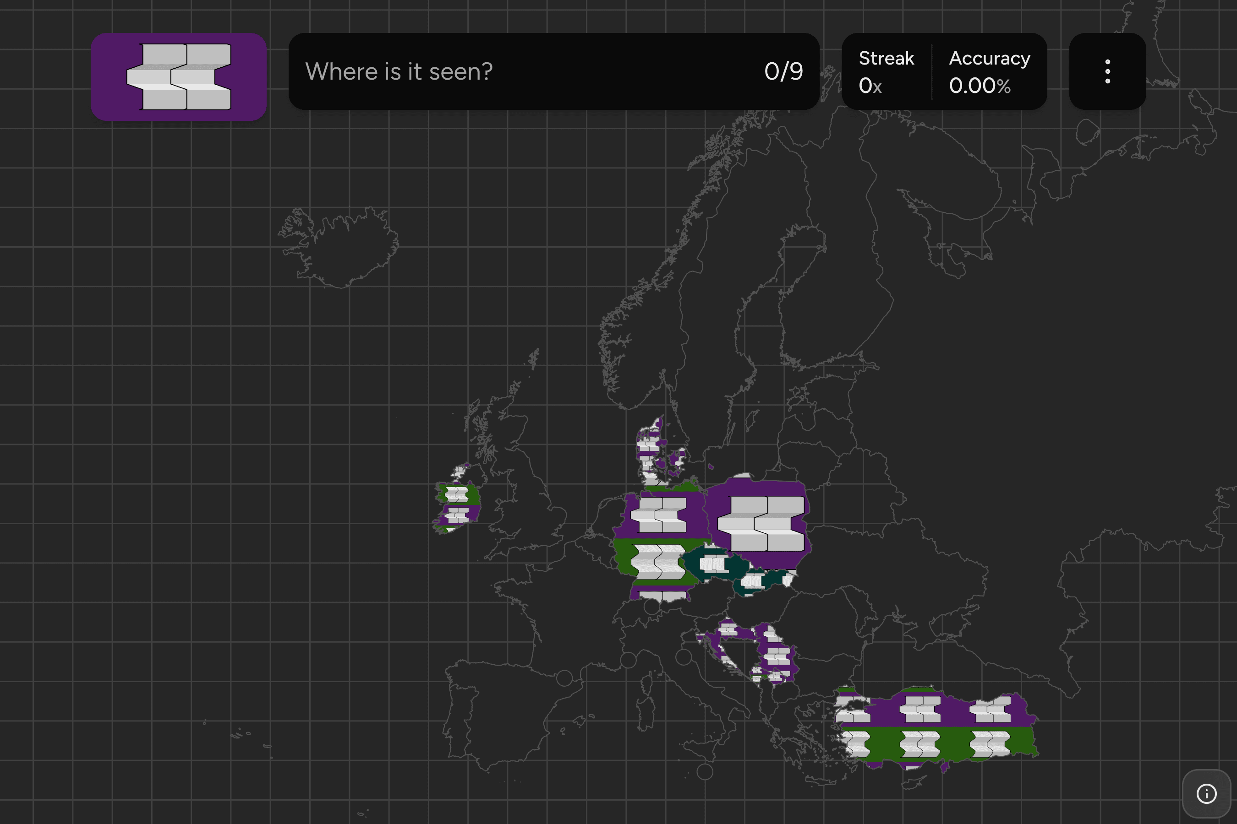Click the Malta circle marker
1237x824 pixels.
tap(705, 771)
